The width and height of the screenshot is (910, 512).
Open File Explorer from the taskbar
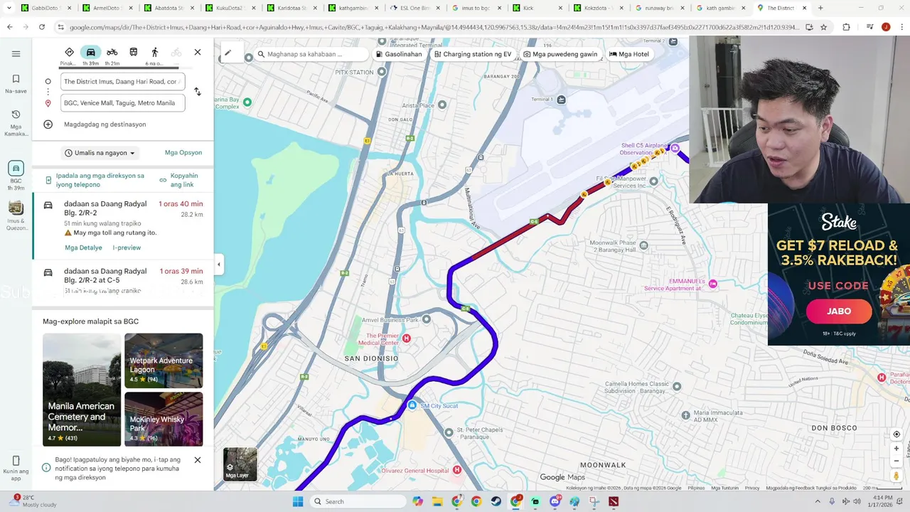[437, 501]
